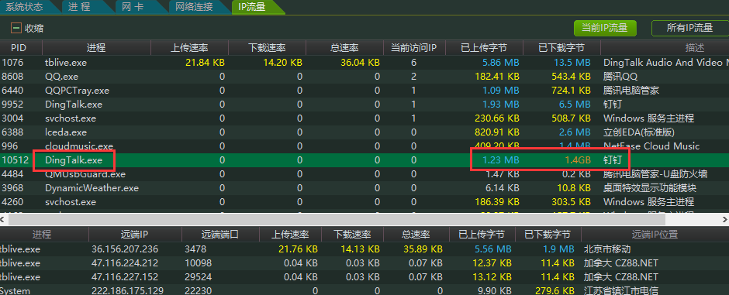Open the 网络连接 tab

(x=193, y=6)
